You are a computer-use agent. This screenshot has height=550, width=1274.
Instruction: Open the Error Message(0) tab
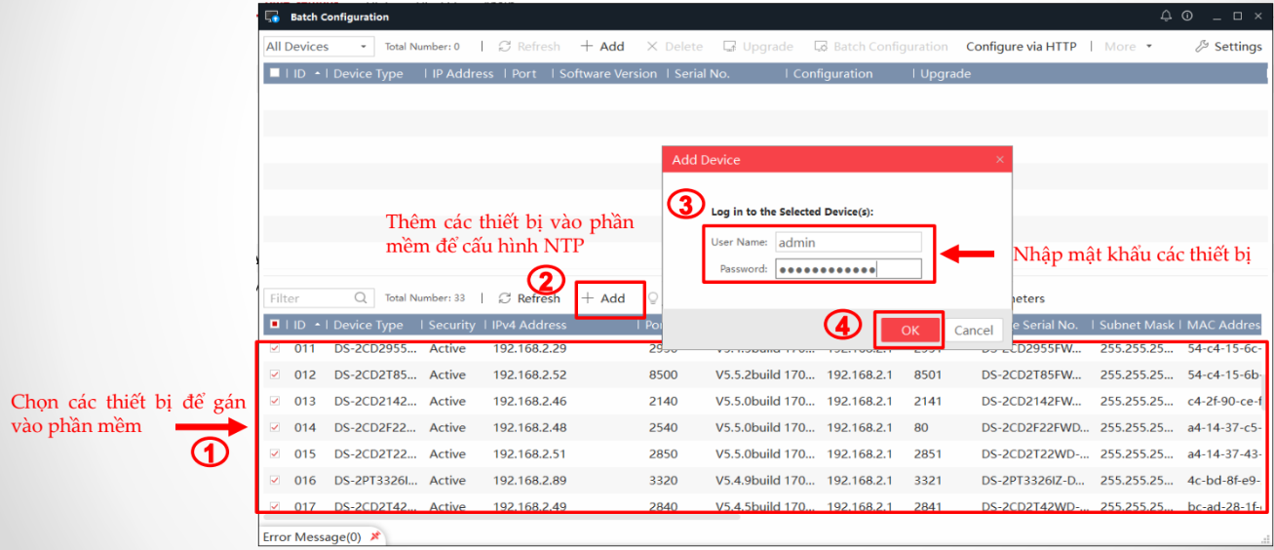tap(312, 537)
